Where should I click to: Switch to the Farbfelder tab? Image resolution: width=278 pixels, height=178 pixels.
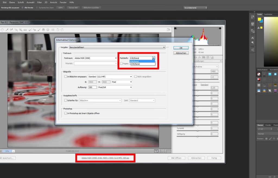[x=268, y=14]
